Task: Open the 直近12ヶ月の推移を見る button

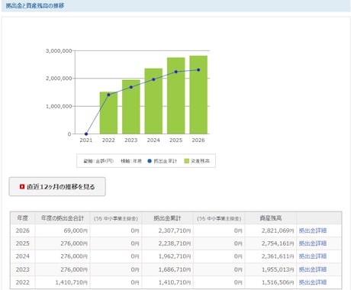Action: tap(57, 187)
